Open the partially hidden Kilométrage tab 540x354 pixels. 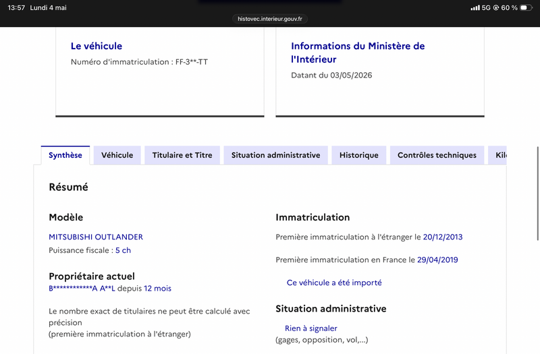point(497,155)
